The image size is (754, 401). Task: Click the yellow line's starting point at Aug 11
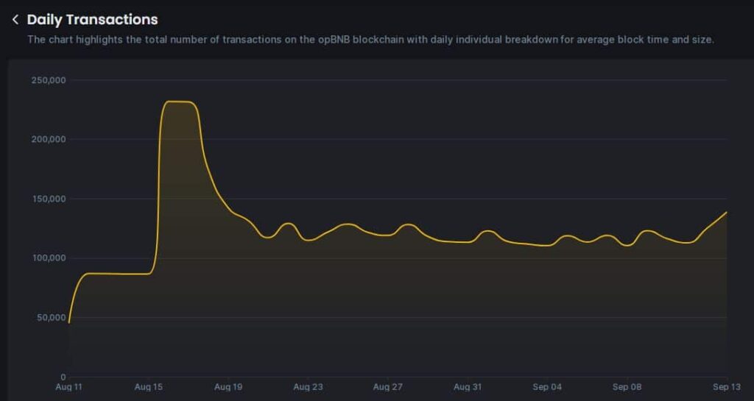point(69,322)
